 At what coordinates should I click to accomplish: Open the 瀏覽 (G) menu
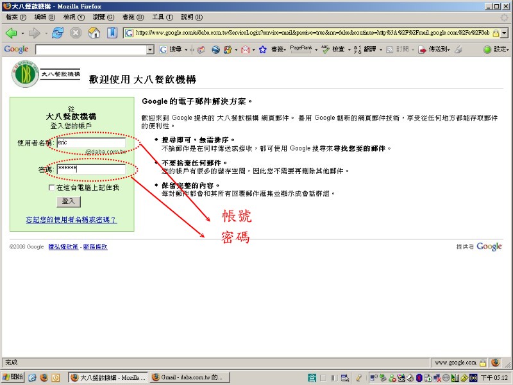(103, 17)
